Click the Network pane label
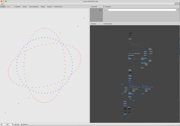Viewport: 180px width, 126px height. click(x=94, y=24)
